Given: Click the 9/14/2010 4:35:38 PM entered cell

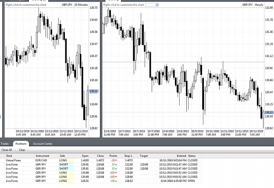Looking at the screenshot, I should 174,181.
